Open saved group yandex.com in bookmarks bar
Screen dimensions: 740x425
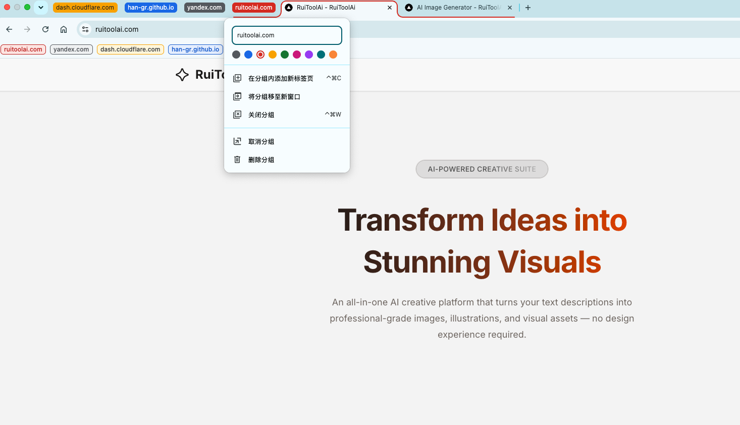point(71,49)
